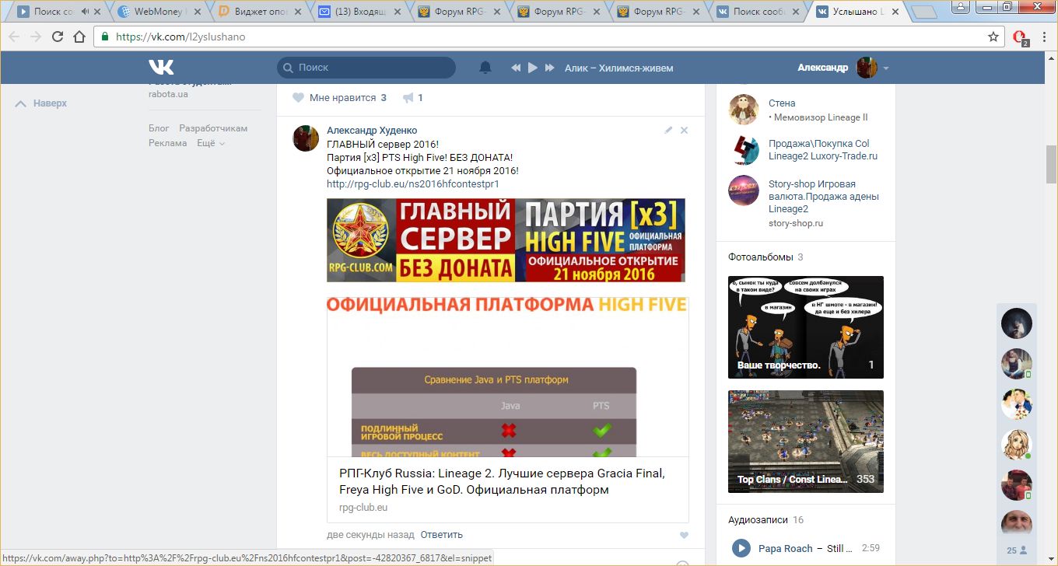1058x566 pixels.
Task: Like the comment with the heart icon
Action: pos(684,535)
